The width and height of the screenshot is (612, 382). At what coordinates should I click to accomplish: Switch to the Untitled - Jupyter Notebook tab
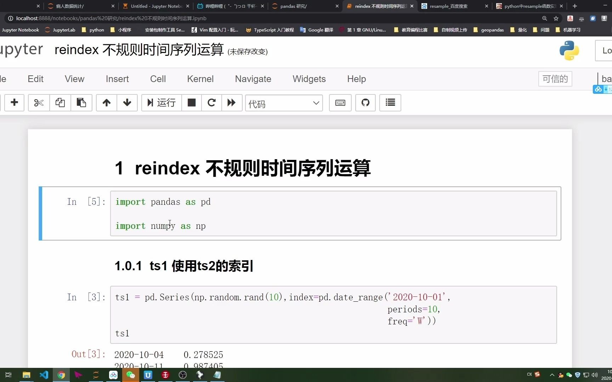(x=156, y=6)
